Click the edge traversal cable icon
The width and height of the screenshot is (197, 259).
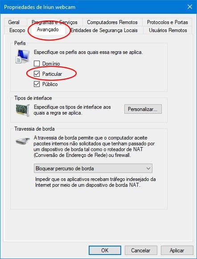coord(23,141)
